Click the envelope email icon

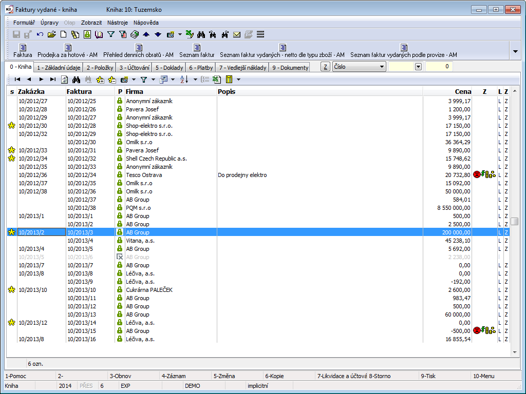click(237, 34)
